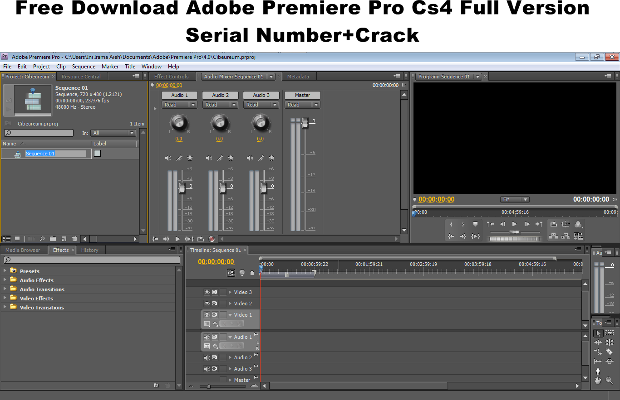Screen dimensions: 620x400
Task: Click the New Bin folder icon
Action: coord(53,239)
